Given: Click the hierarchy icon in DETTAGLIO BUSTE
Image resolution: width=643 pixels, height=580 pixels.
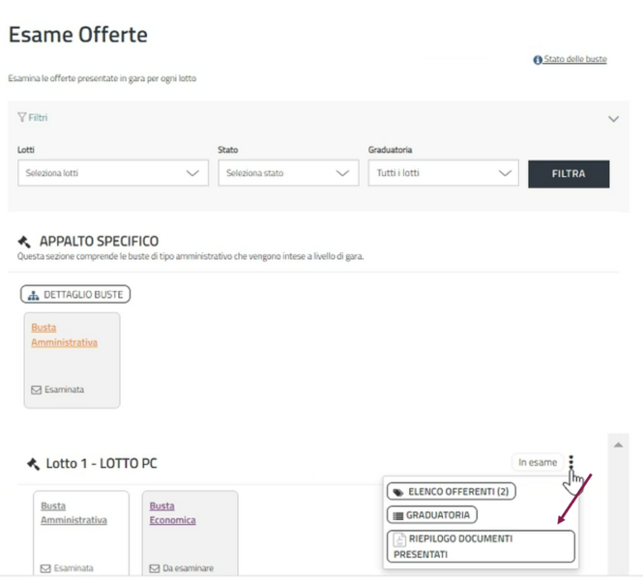Looking at the screenshot, I should click(x=34, y=295).
